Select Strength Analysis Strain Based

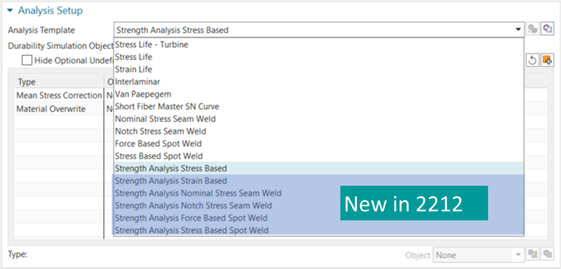click(171, 181)
